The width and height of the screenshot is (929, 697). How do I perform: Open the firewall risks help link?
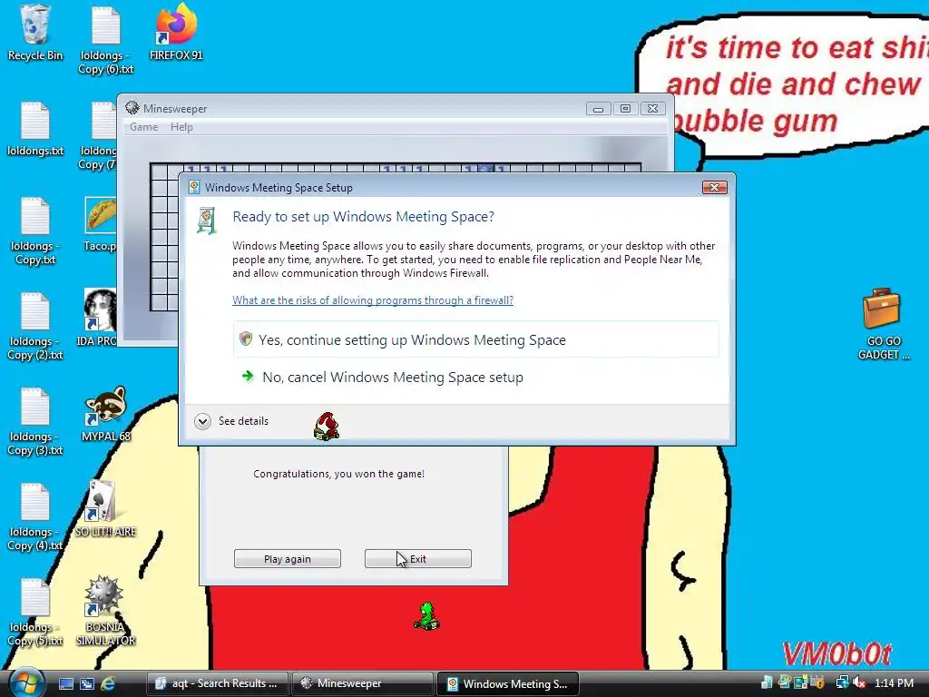pyautogui.click(x=373, y=299)
